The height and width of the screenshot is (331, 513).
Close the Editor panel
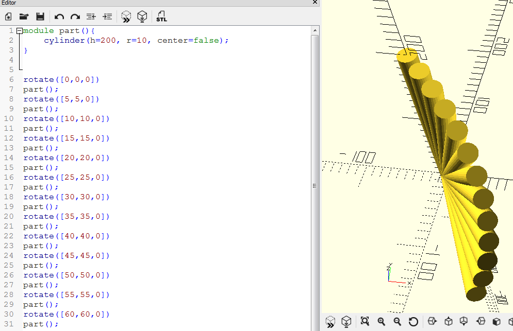pyautogui.click(x=315, y=3)
